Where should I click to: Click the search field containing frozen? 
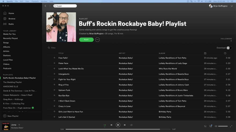[65, 6]
